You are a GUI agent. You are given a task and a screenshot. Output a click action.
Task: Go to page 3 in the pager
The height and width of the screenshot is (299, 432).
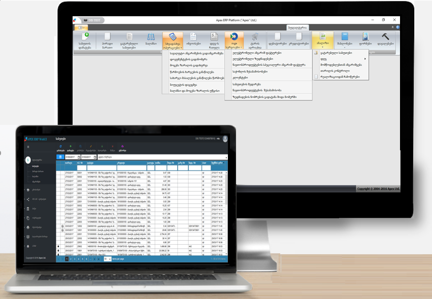[x=75, y=259]
